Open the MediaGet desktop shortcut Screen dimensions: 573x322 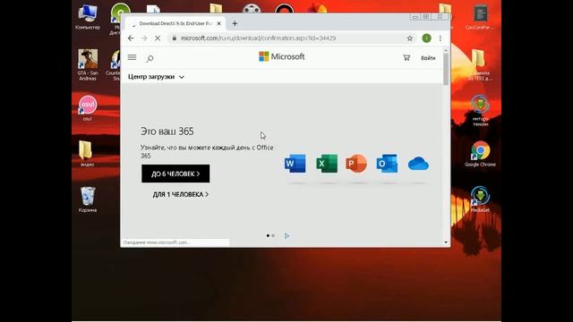click(480, 199)
